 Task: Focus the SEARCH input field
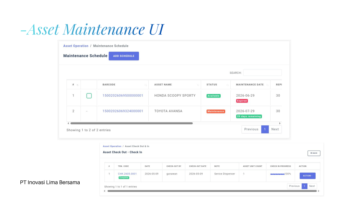click(x=262, y=73)
